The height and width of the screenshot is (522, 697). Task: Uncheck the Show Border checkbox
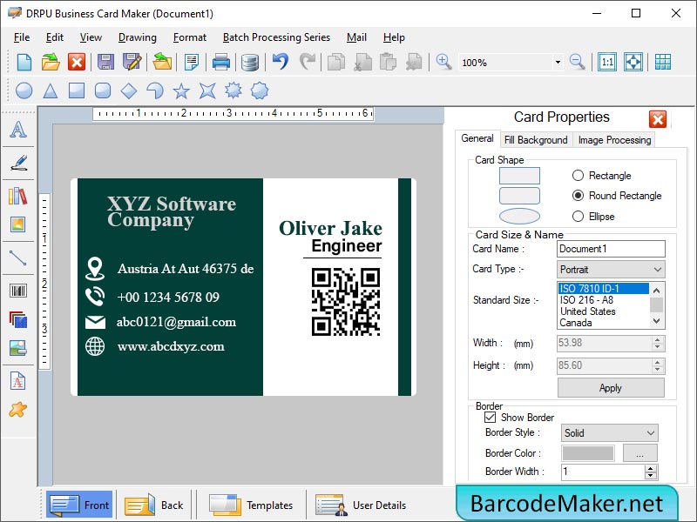click(492, 418)
